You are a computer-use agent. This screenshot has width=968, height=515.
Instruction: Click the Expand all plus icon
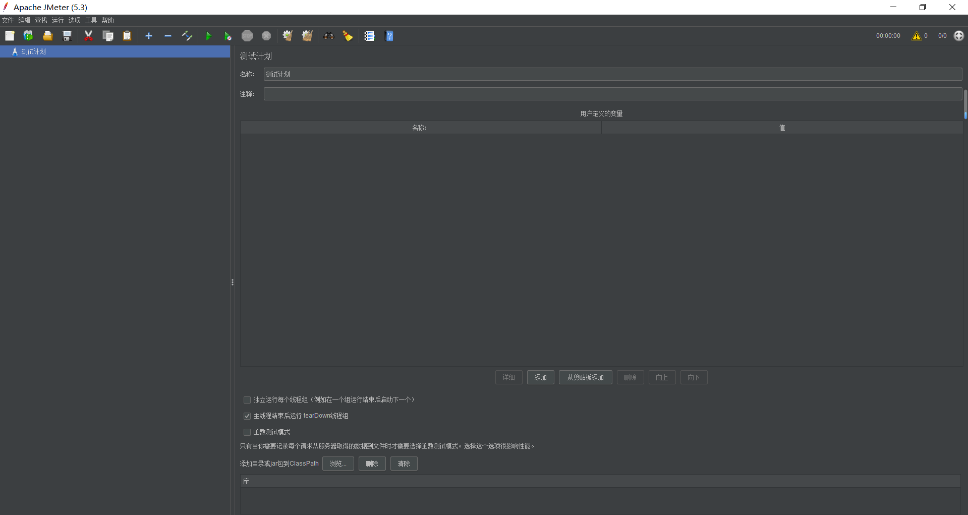pyautogui.click(x=149, y=36)
